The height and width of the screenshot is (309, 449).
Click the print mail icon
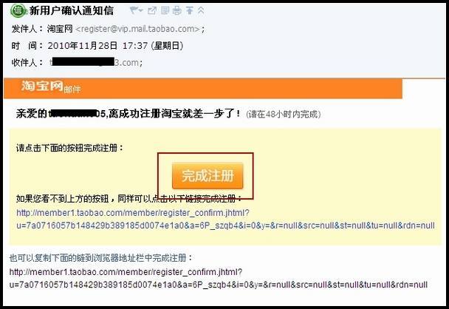(x=177, y=10)
